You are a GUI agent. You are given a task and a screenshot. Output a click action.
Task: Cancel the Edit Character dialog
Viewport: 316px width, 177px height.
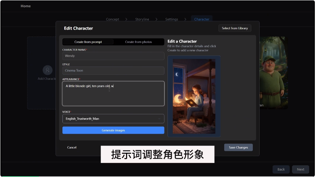72,147
